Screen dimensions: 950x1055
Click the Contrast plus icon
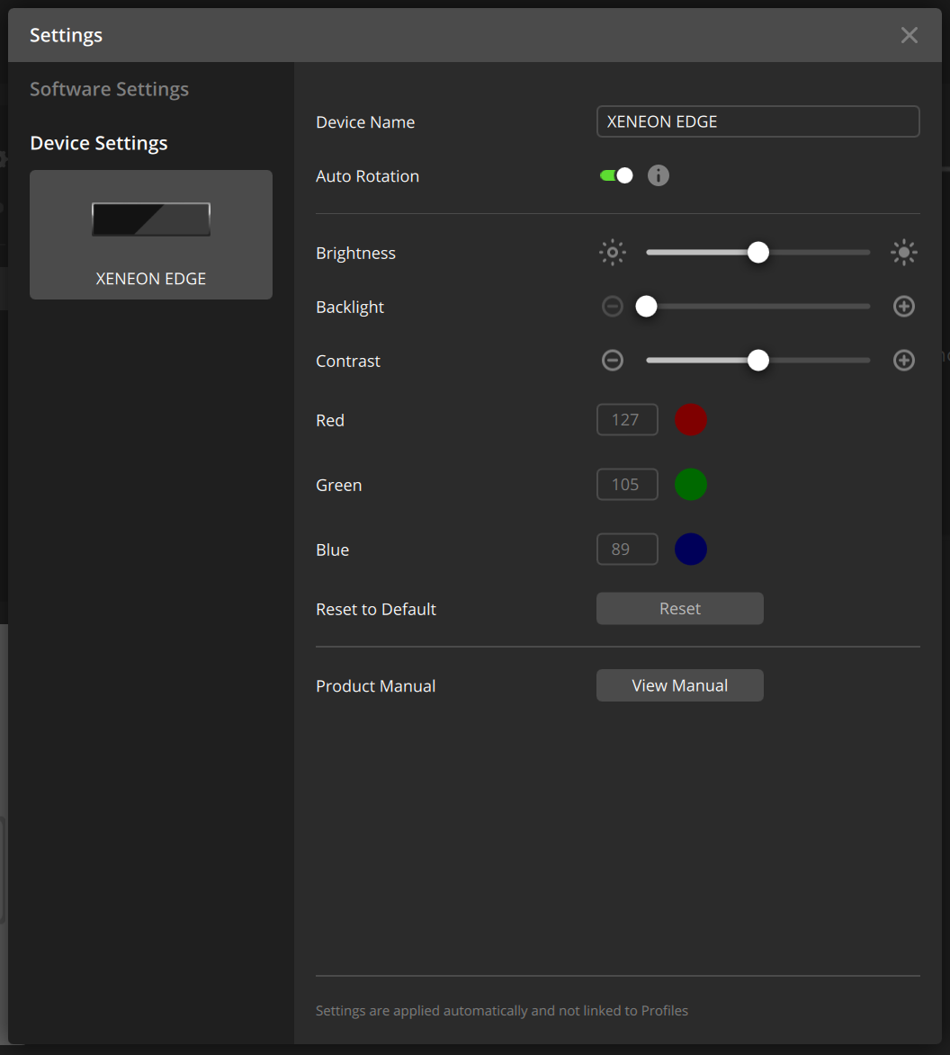point(903,361)
